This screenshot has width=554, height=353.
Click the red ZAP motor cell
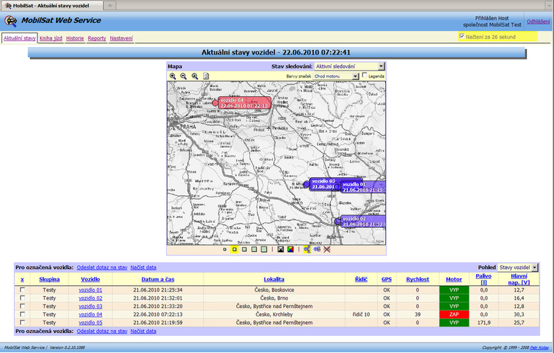pyautogui.click(x=454, y=314)
